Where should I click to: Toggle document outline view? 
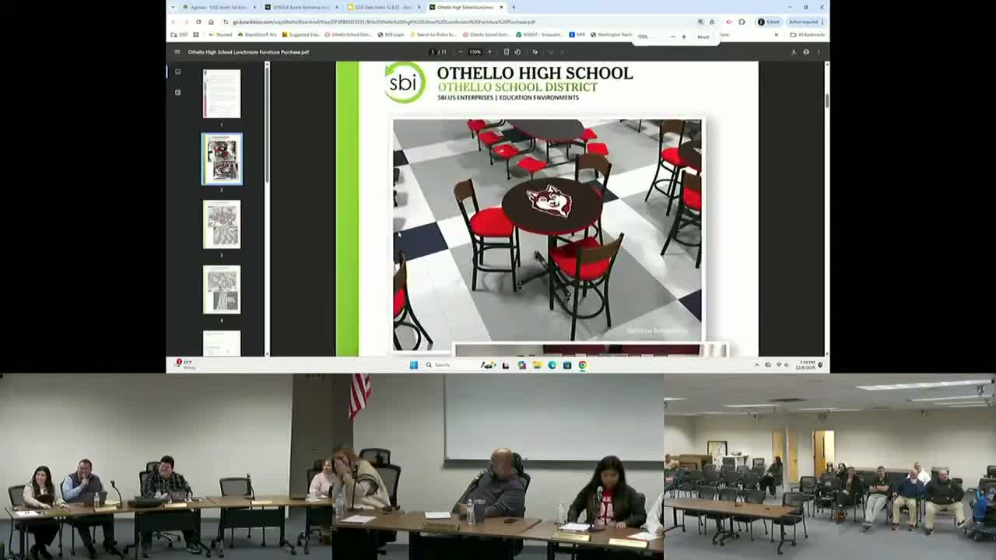[177, 93]
